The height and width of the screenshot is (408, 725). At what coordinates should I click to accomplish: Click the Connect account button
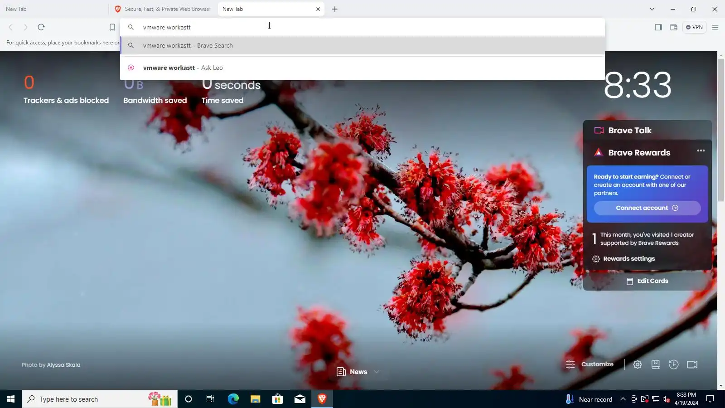[x=647, y=208]
